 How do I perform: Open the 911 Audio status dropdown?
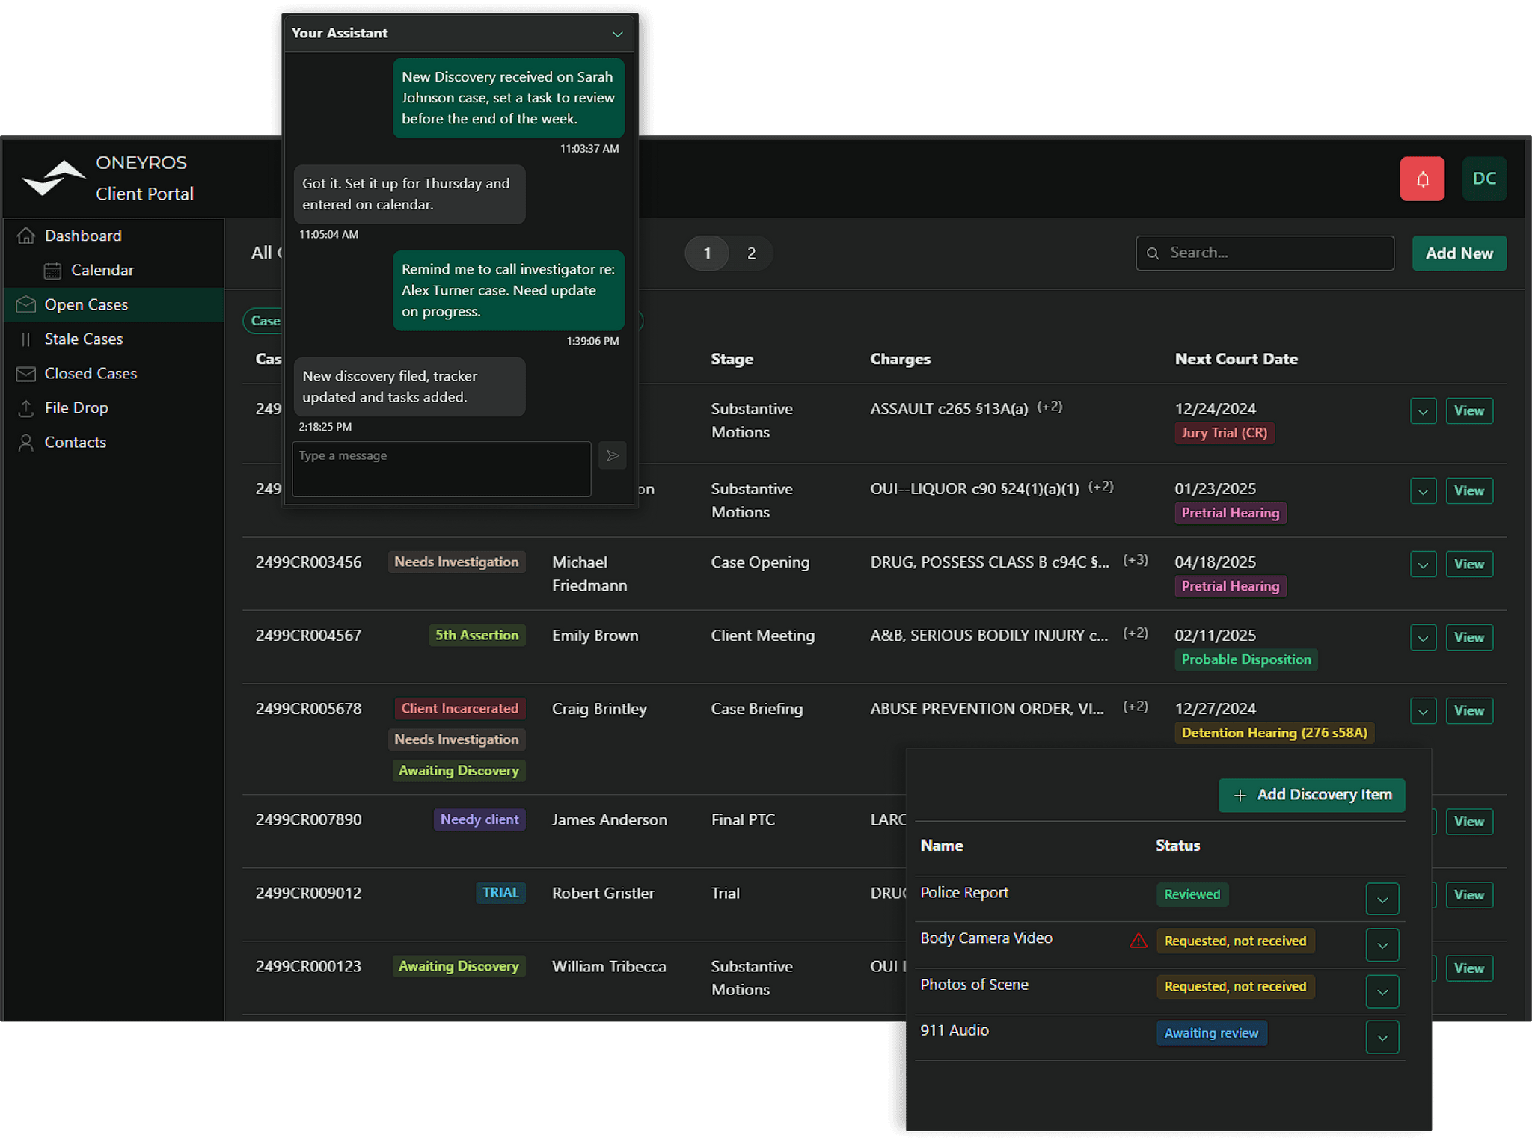click(1382, 1037)
